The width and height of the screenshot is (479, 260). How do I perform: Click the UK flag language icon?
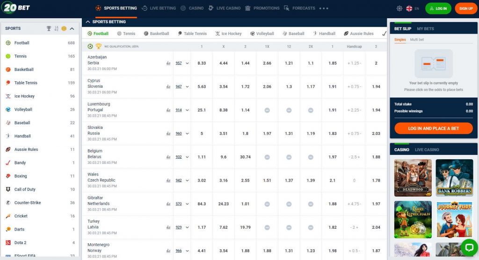coord(409,8)
